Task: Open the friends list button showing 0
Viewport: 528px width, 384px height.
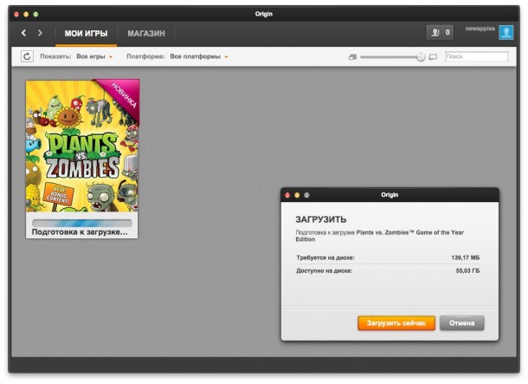Action: coord(440,32)
